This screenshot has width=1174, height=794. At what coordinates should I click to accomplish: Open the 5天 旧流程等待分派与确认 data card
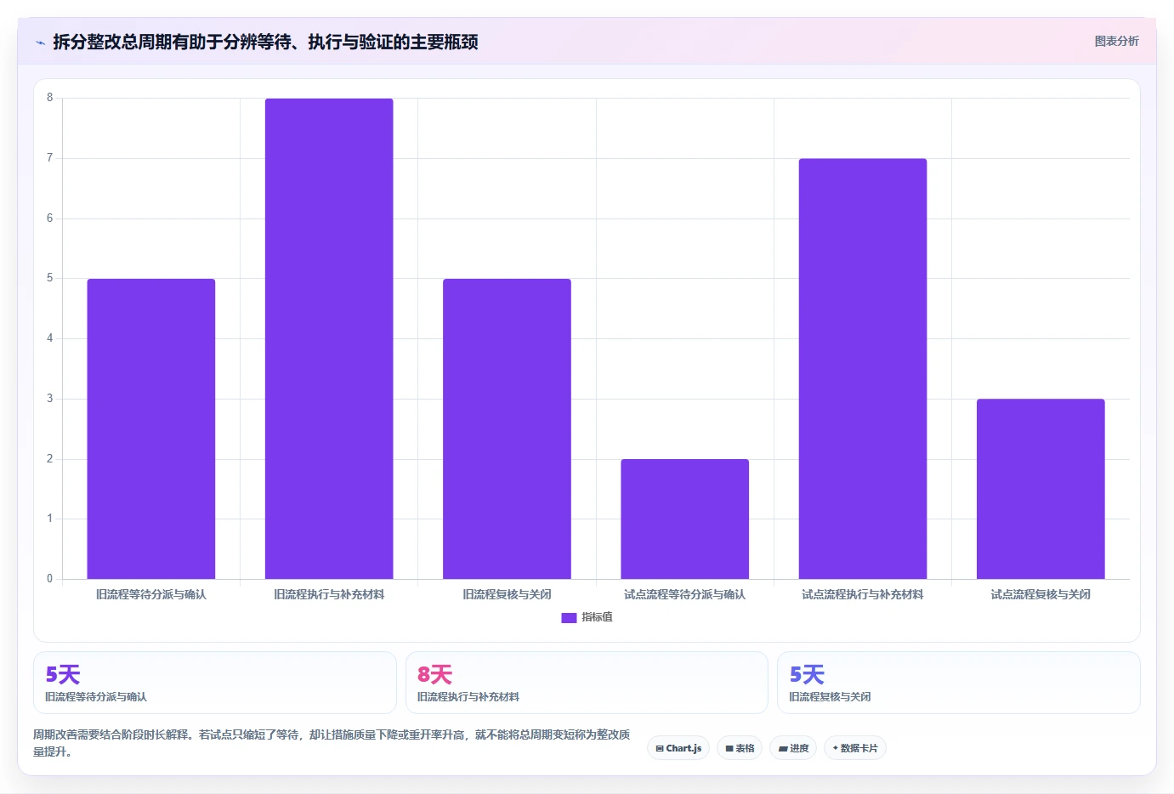[x=215, y=683]
